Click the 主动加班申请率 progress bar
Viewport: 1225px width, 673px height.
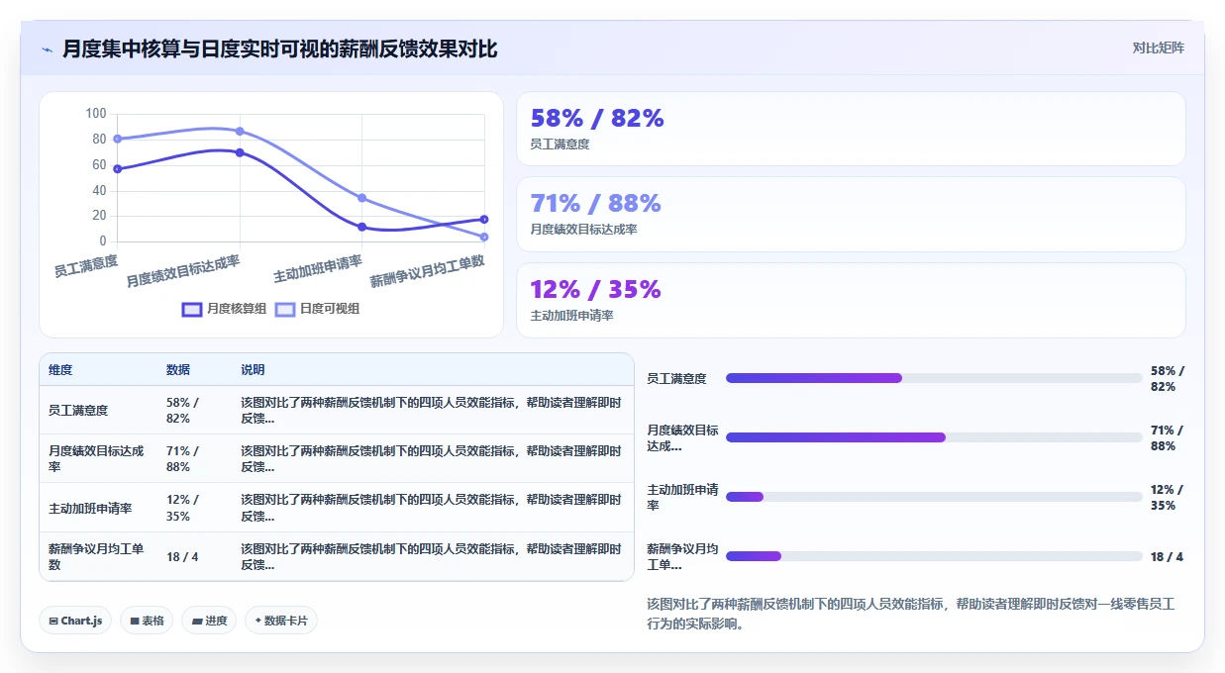(x=934, y=497)
